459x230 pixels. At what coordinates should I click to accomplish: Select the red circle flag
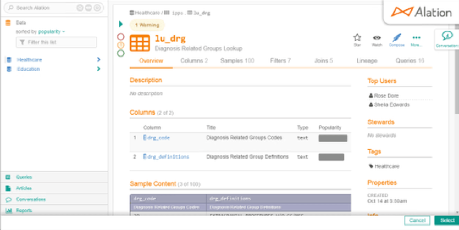point(121,37)
